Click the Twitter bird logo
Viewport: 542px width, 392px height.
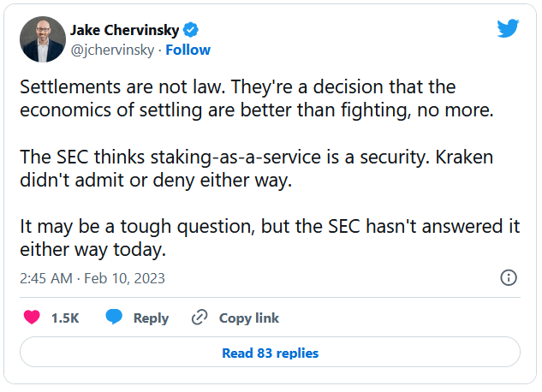pos(508,28)
